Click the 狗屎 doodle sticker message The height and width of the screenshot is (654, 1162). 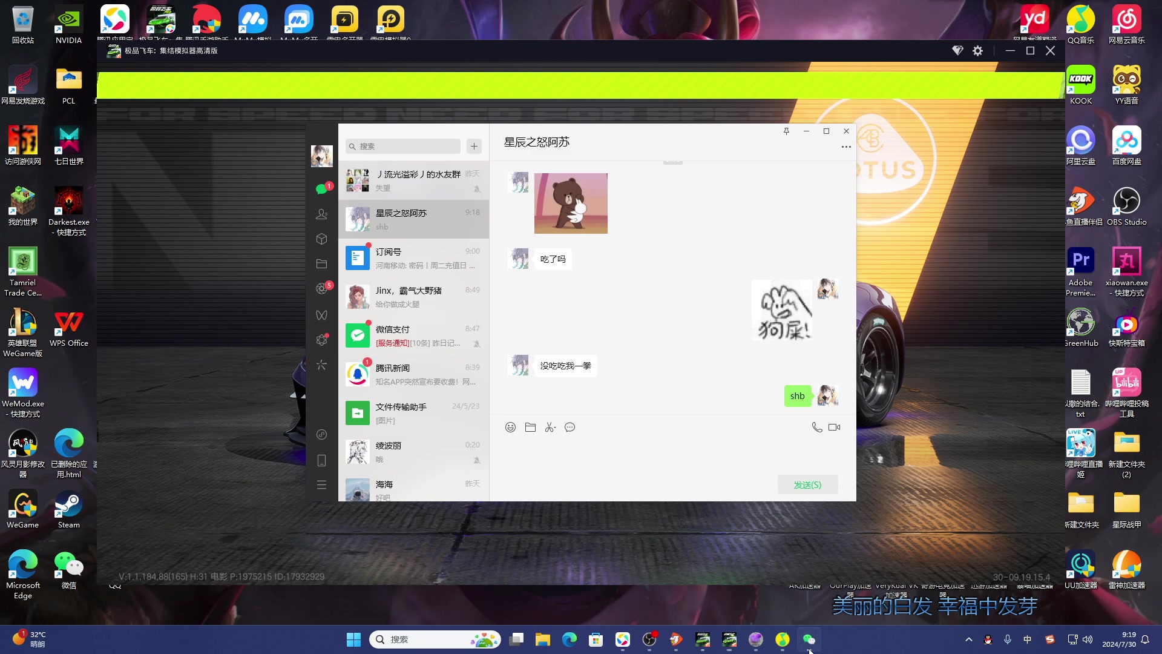pos(782,310)
